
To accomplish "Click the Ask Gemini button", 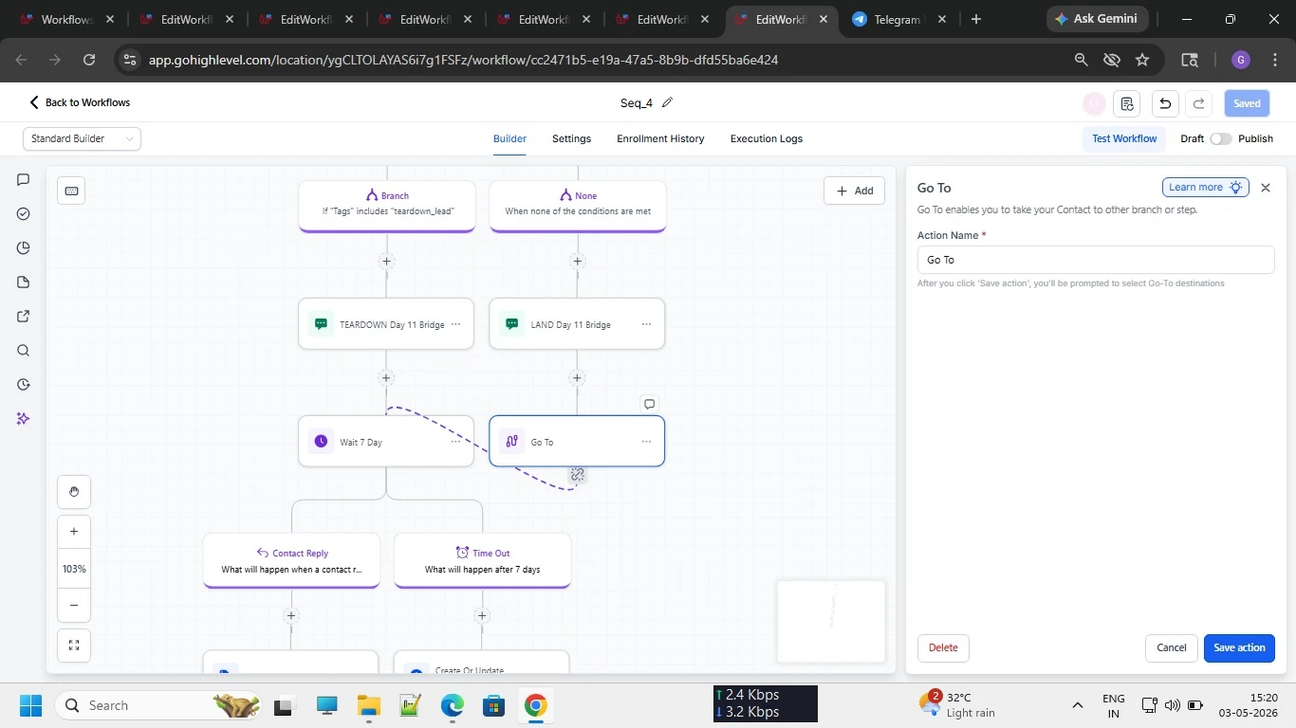I will (x=1098, y=19).
